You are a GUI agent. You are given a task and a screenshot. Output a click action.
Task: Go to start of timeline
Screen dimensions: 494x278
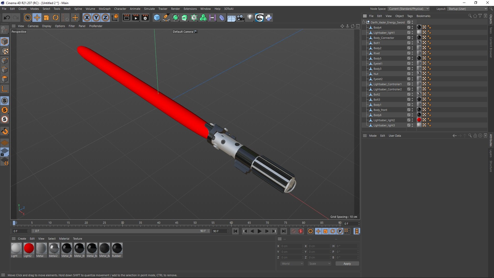[235, 231]
